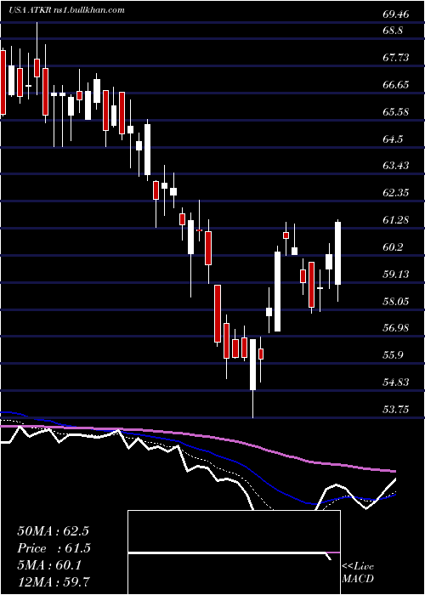Click the 63.43 price axis label
425x595 pixels.
pos(396,166)
